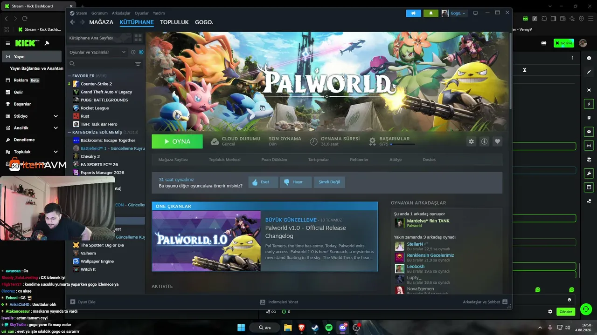Open Arkadaşlar ve Sohbet friends chat
597x335 pixels.
[485, 302]
